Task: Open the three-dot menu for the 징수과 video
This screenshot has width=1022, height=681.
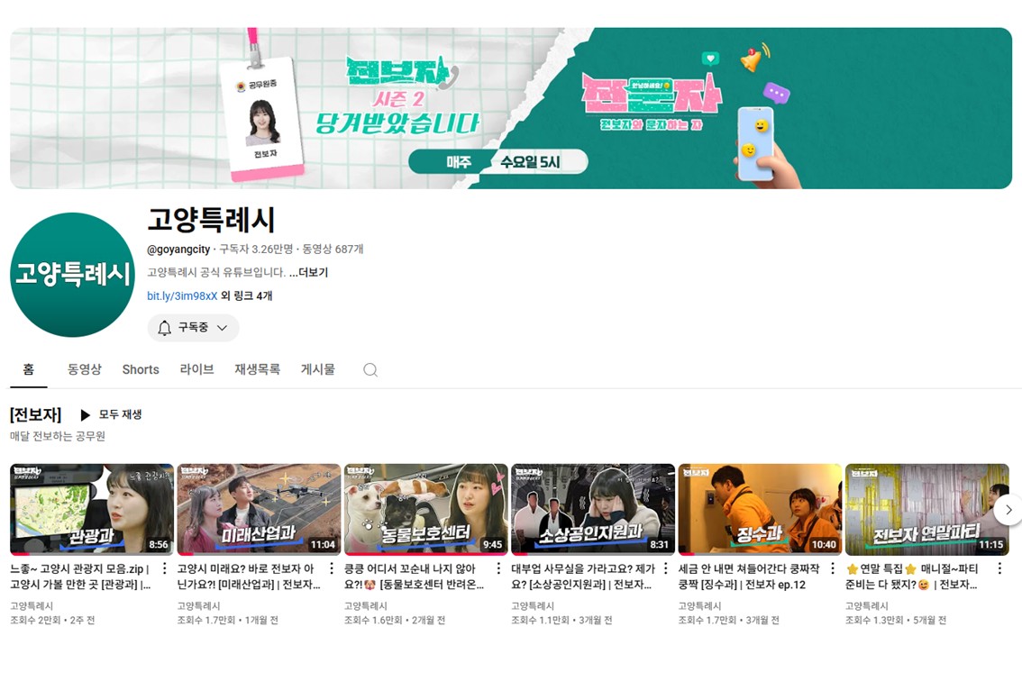Action: (833, 568)
